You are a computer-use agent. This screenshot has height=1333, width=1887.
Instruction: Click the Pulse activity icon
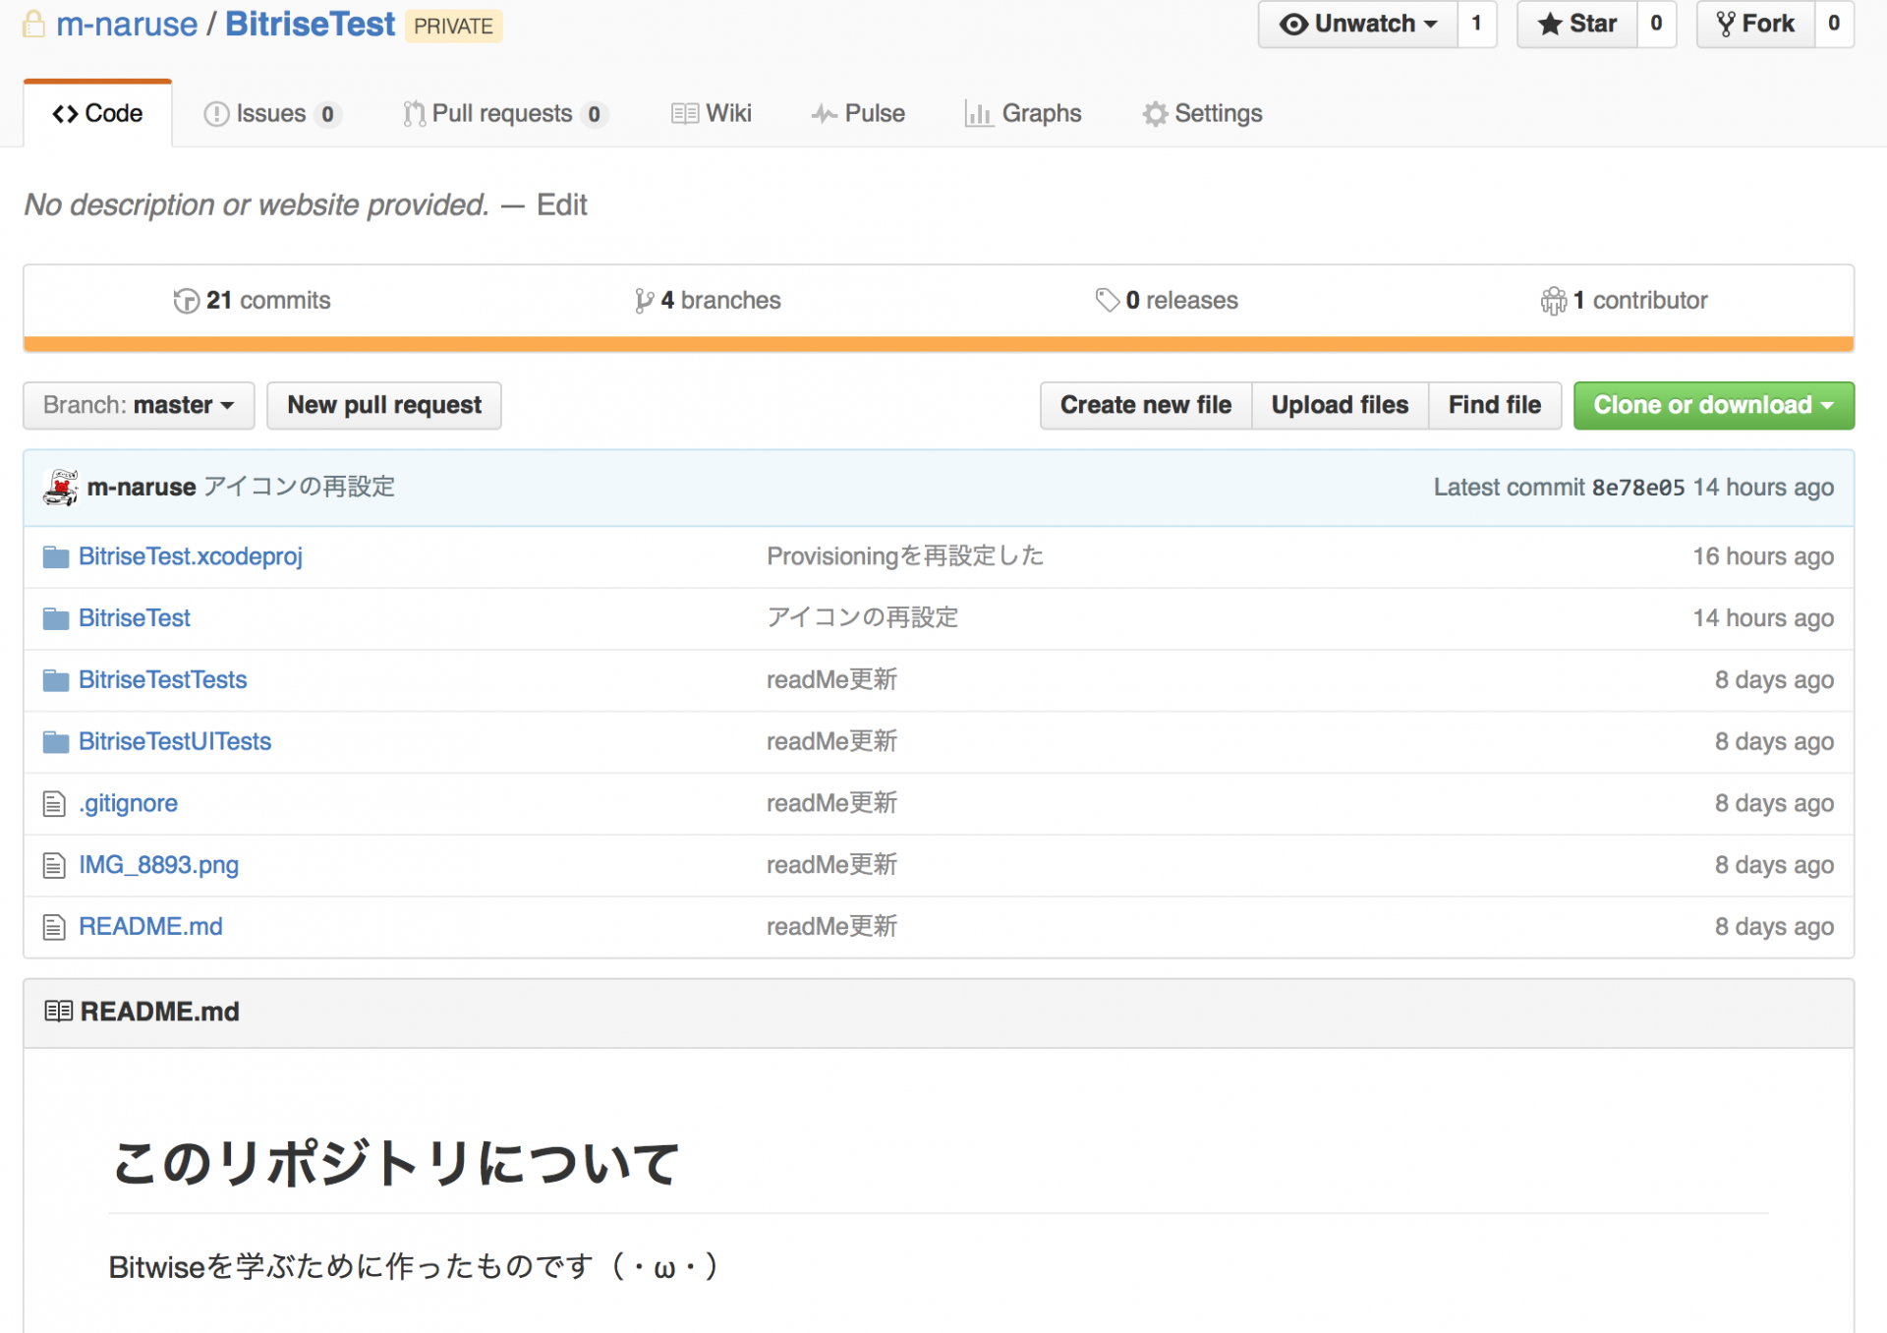coord(825,114)
